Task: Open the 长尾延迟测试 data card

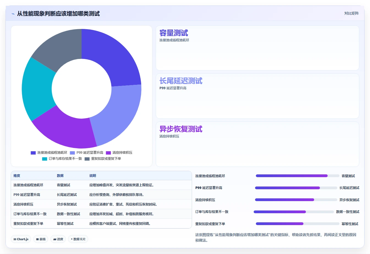Action: (x=257, y=96)
